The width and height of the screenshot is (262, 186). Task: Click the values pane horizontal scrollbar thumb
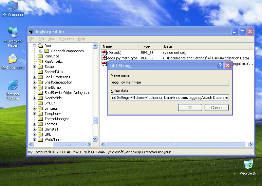(176, 144)
